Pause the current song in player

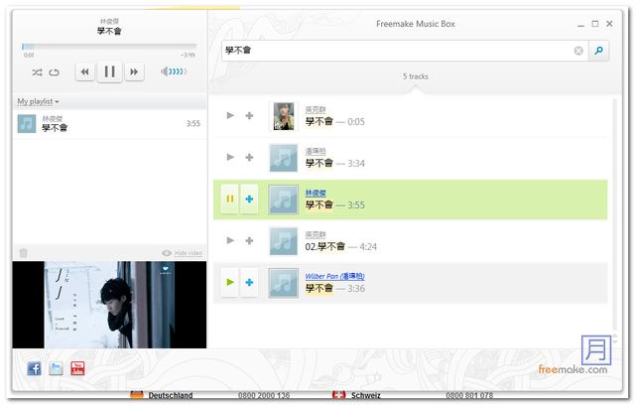[x=109, y=71]
